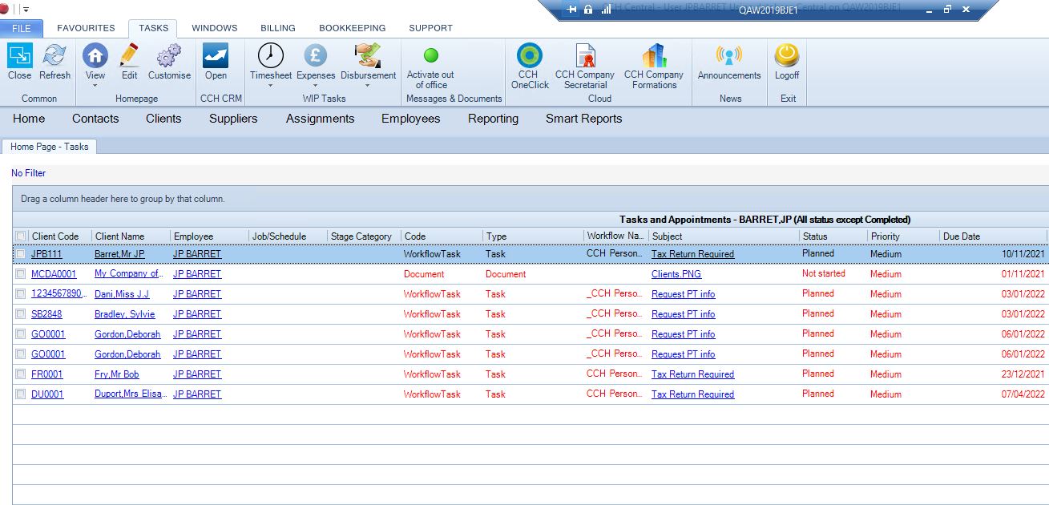This screenshot has width=1049, height=505.
Task: Expand the Timesheet dropdown arrow
Action: (x=270, y=86)
